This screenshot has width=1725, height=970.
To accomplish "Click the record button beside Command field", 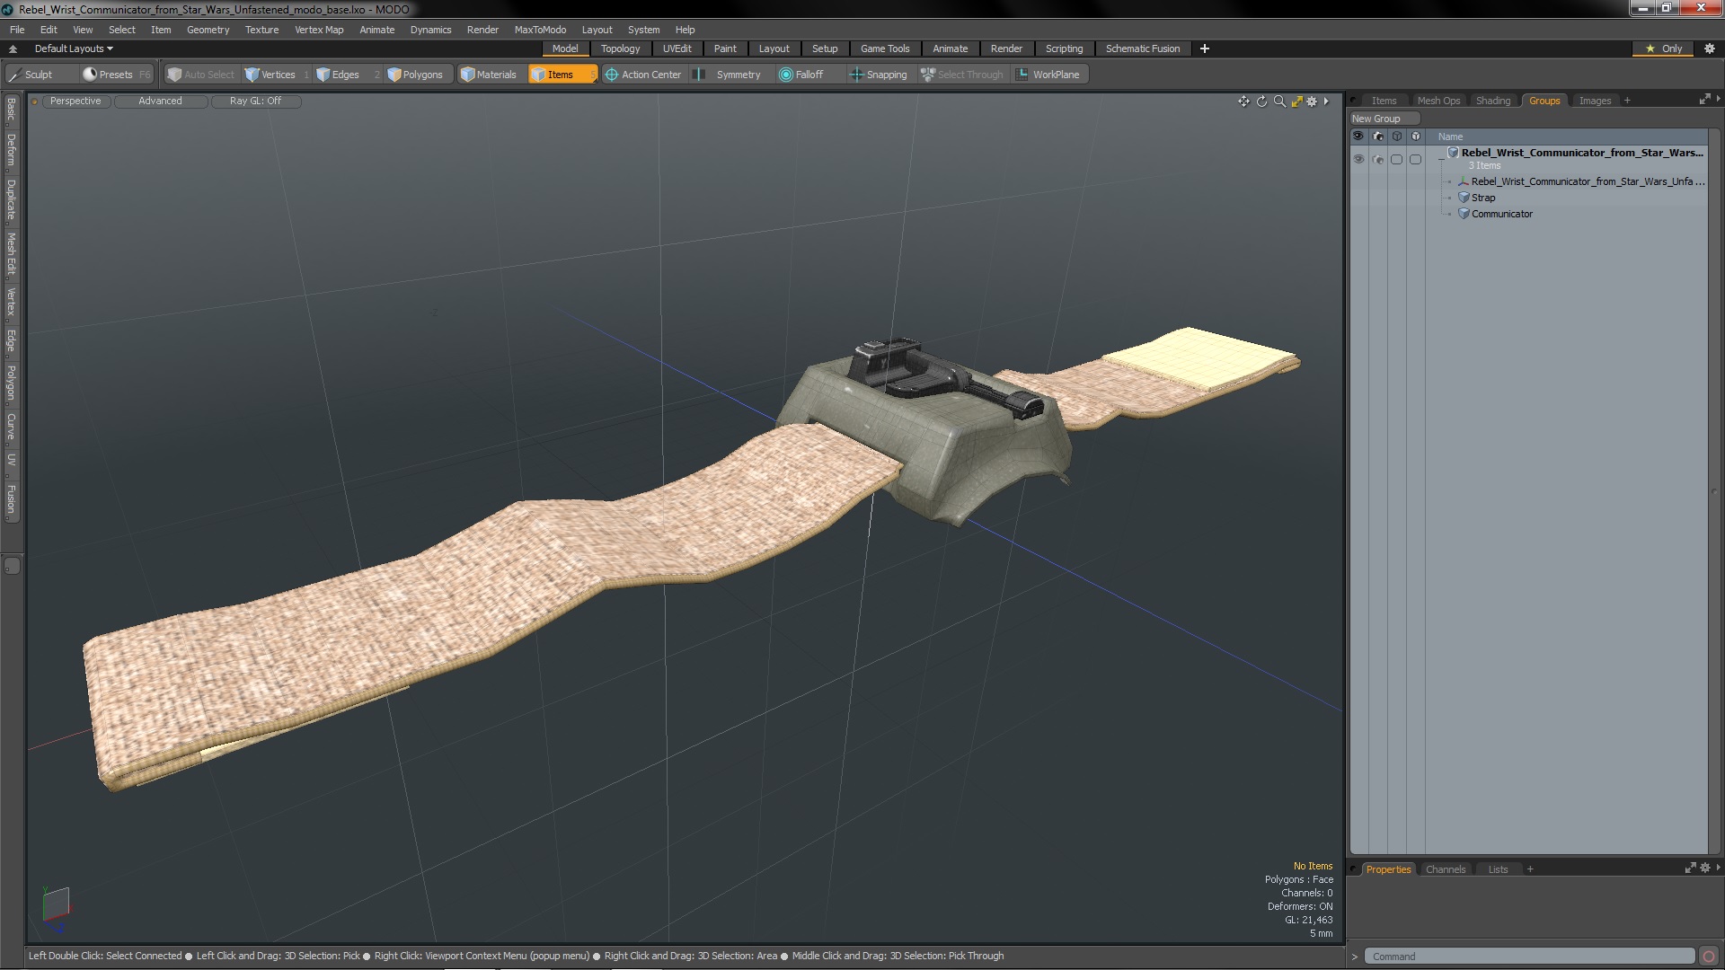I will tap(1709, 957).
